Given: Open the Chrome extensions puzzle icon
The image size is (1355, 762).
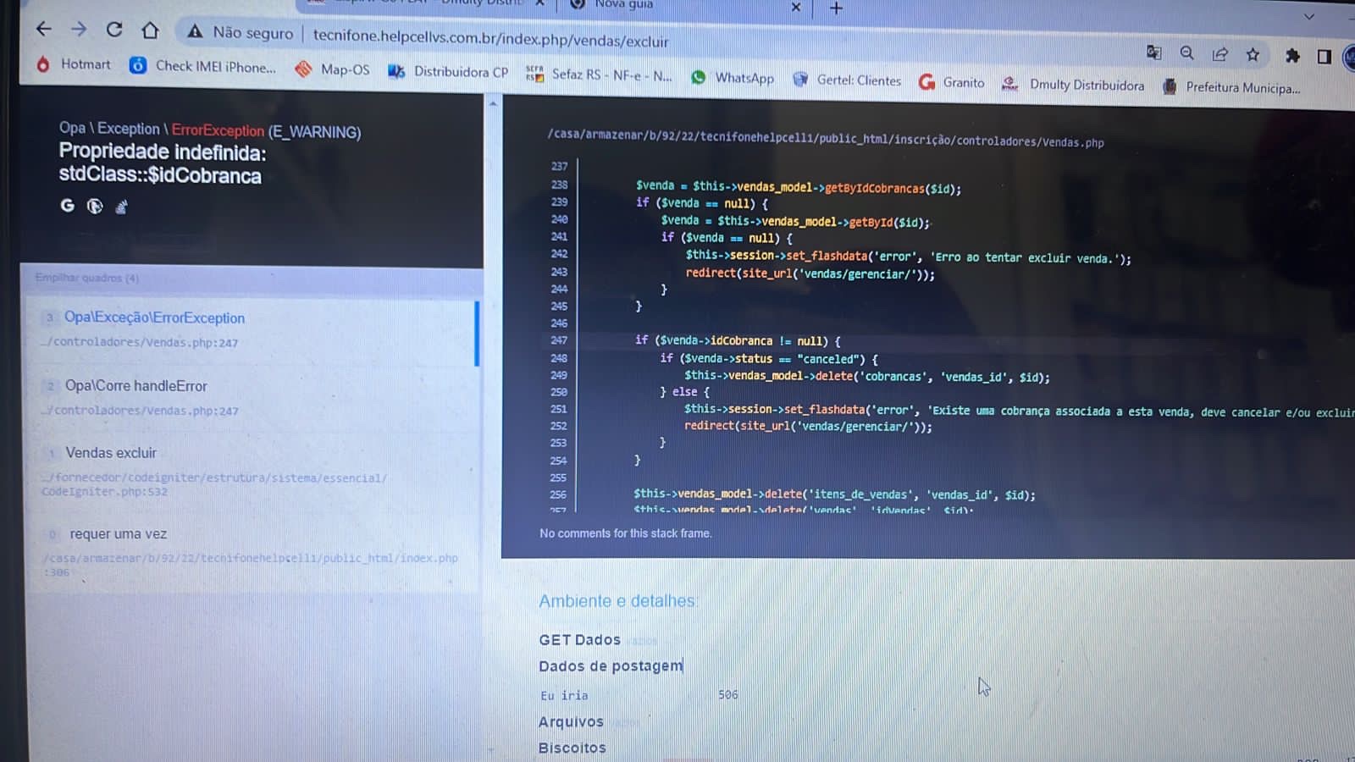Looking at the screenshot, I should coord(1291,56).
